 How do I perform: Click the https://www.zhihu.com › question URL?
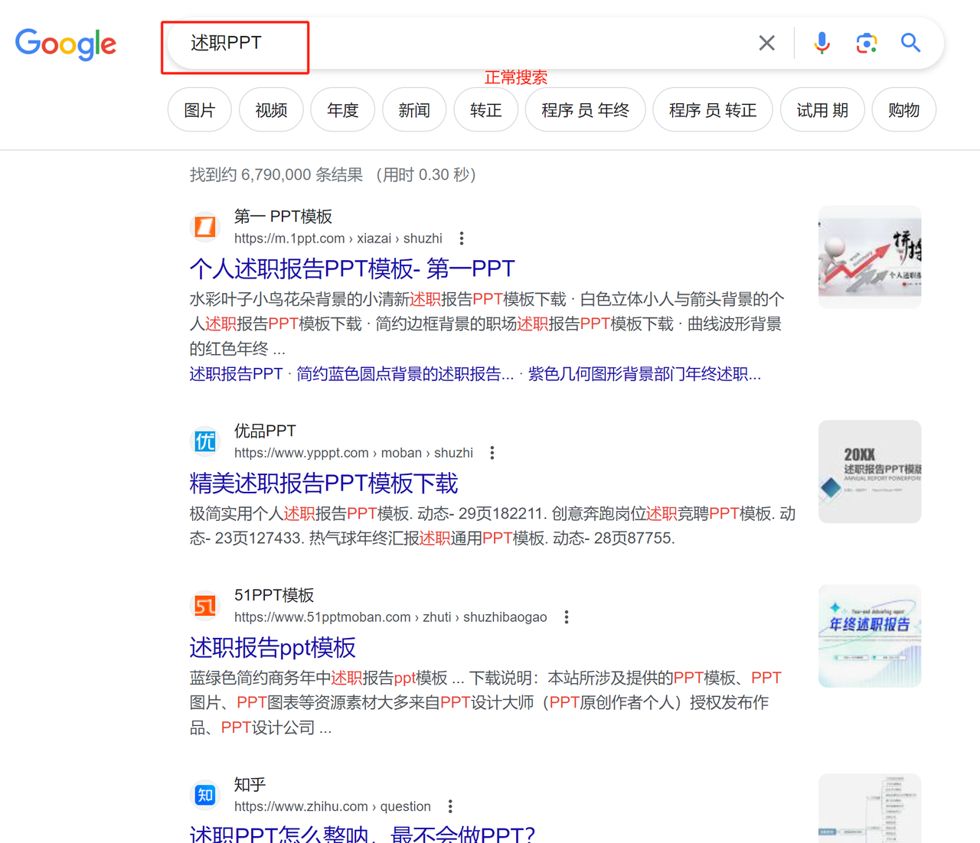[332, 806]
